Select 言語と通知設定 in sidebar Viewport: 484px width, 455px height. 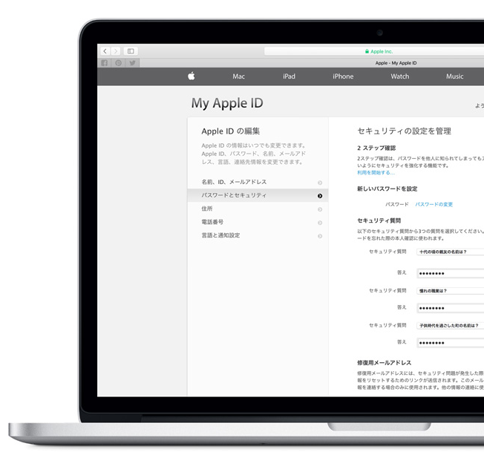click(258, 235)
